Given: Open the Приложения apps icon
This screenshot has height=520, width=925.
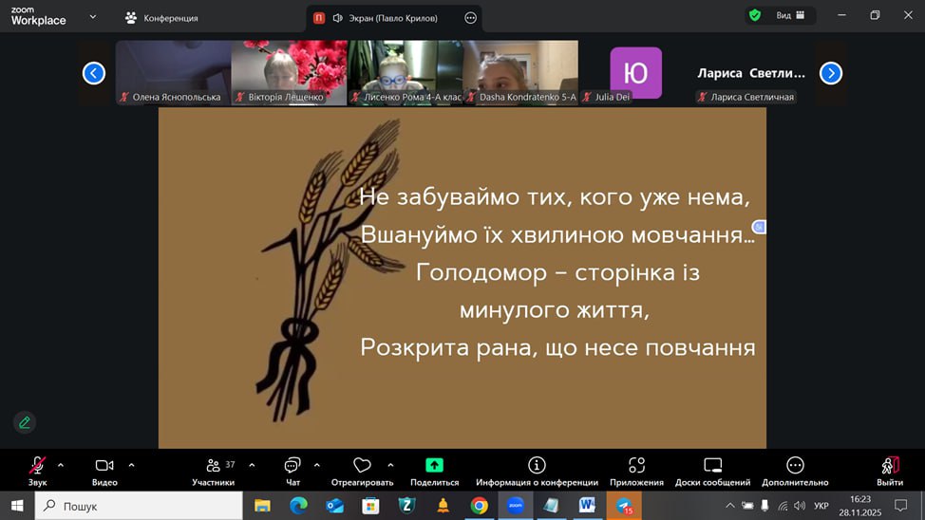Looking at the screenshot, I should click(x=636, y=465).
